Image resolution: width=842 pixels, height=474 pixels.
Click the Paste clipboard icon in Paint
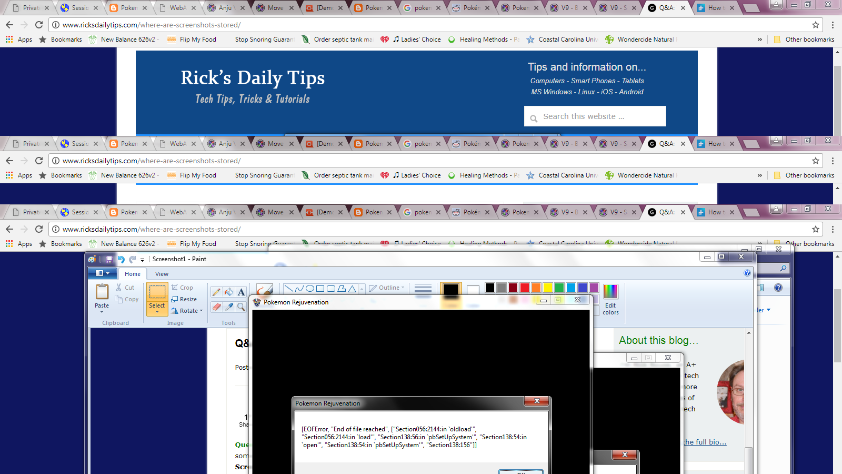pyautogui.click(x=102, y=292)
